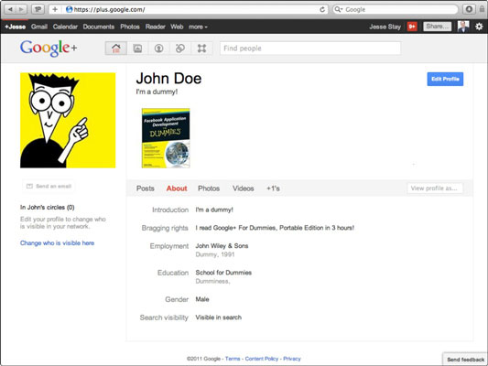This screenshot has height=366, width=488.
Task: Open Calendar from the Google bar
Action: coord(65,27)
